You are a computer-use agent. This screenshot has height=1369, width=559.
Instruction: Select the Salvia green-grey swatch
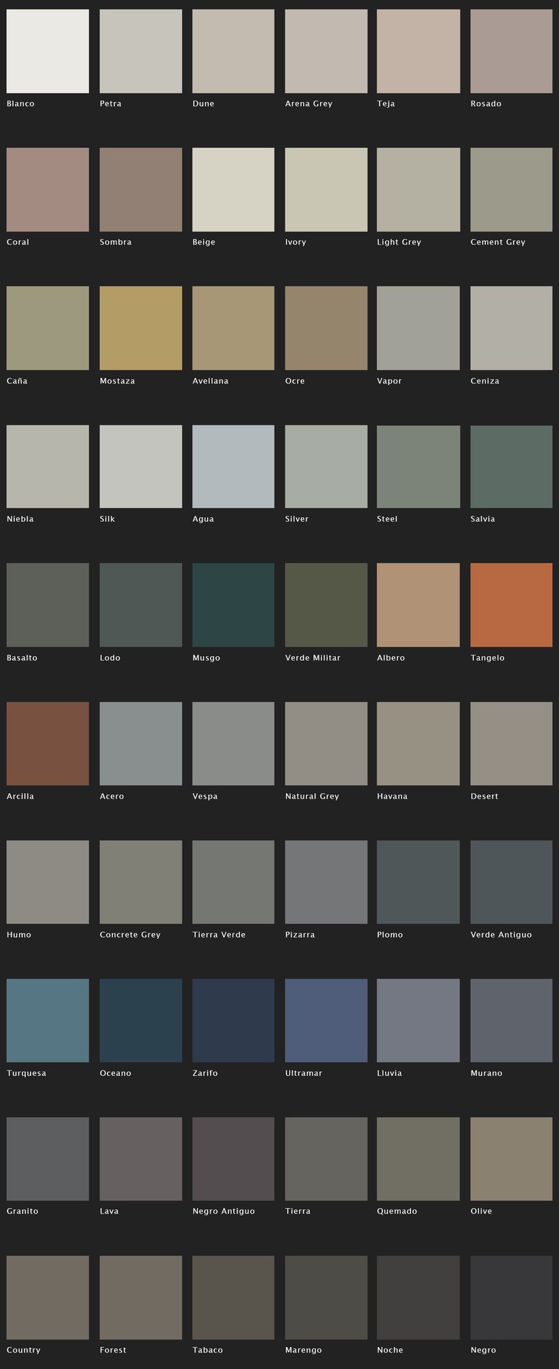tap(511, 466)
